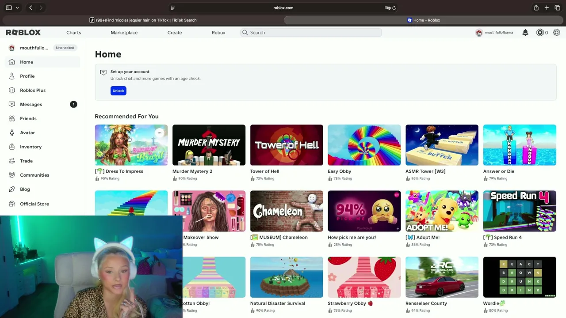Click the translate icon in address bar
This screenshot has height=318, width=566.
(387, 8)
